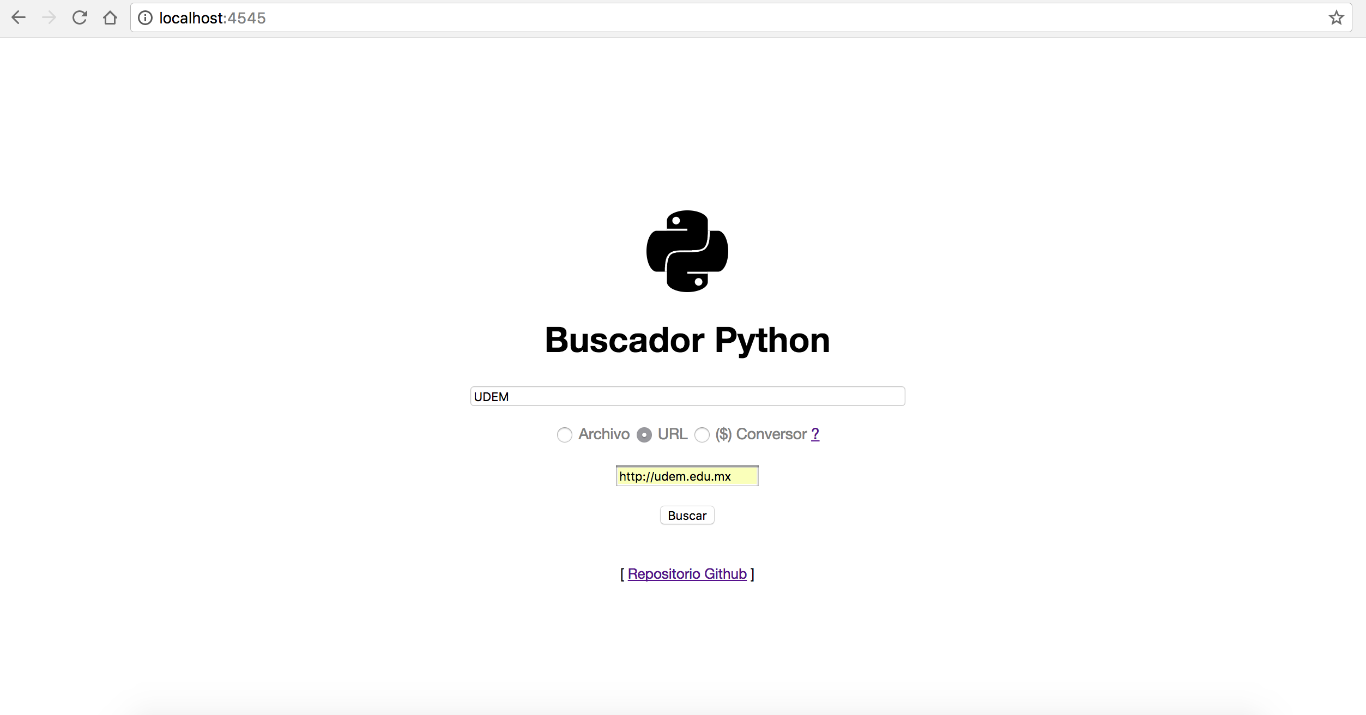Choose the ($) Conversor radio button

point(702,435)
